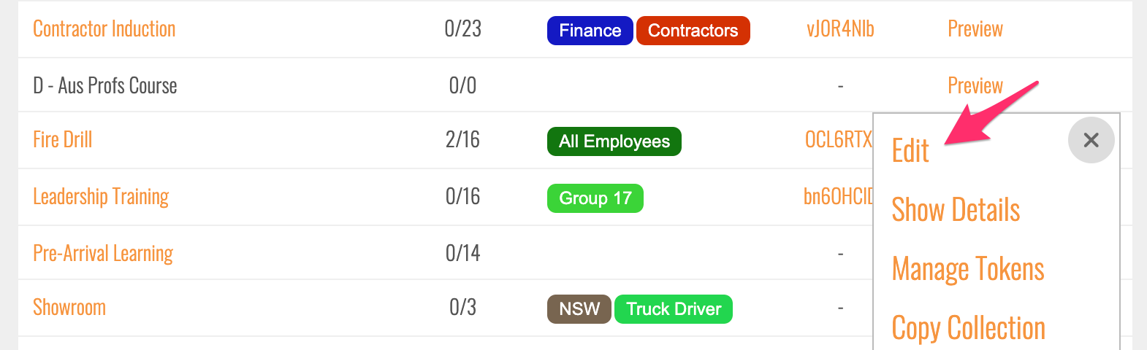Open Manage Tokens menu option
Screen dimensions: 1147x350
(x=968, y=269)
